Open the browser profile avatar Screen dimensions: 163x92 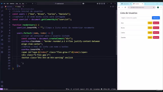pos(158,7)
